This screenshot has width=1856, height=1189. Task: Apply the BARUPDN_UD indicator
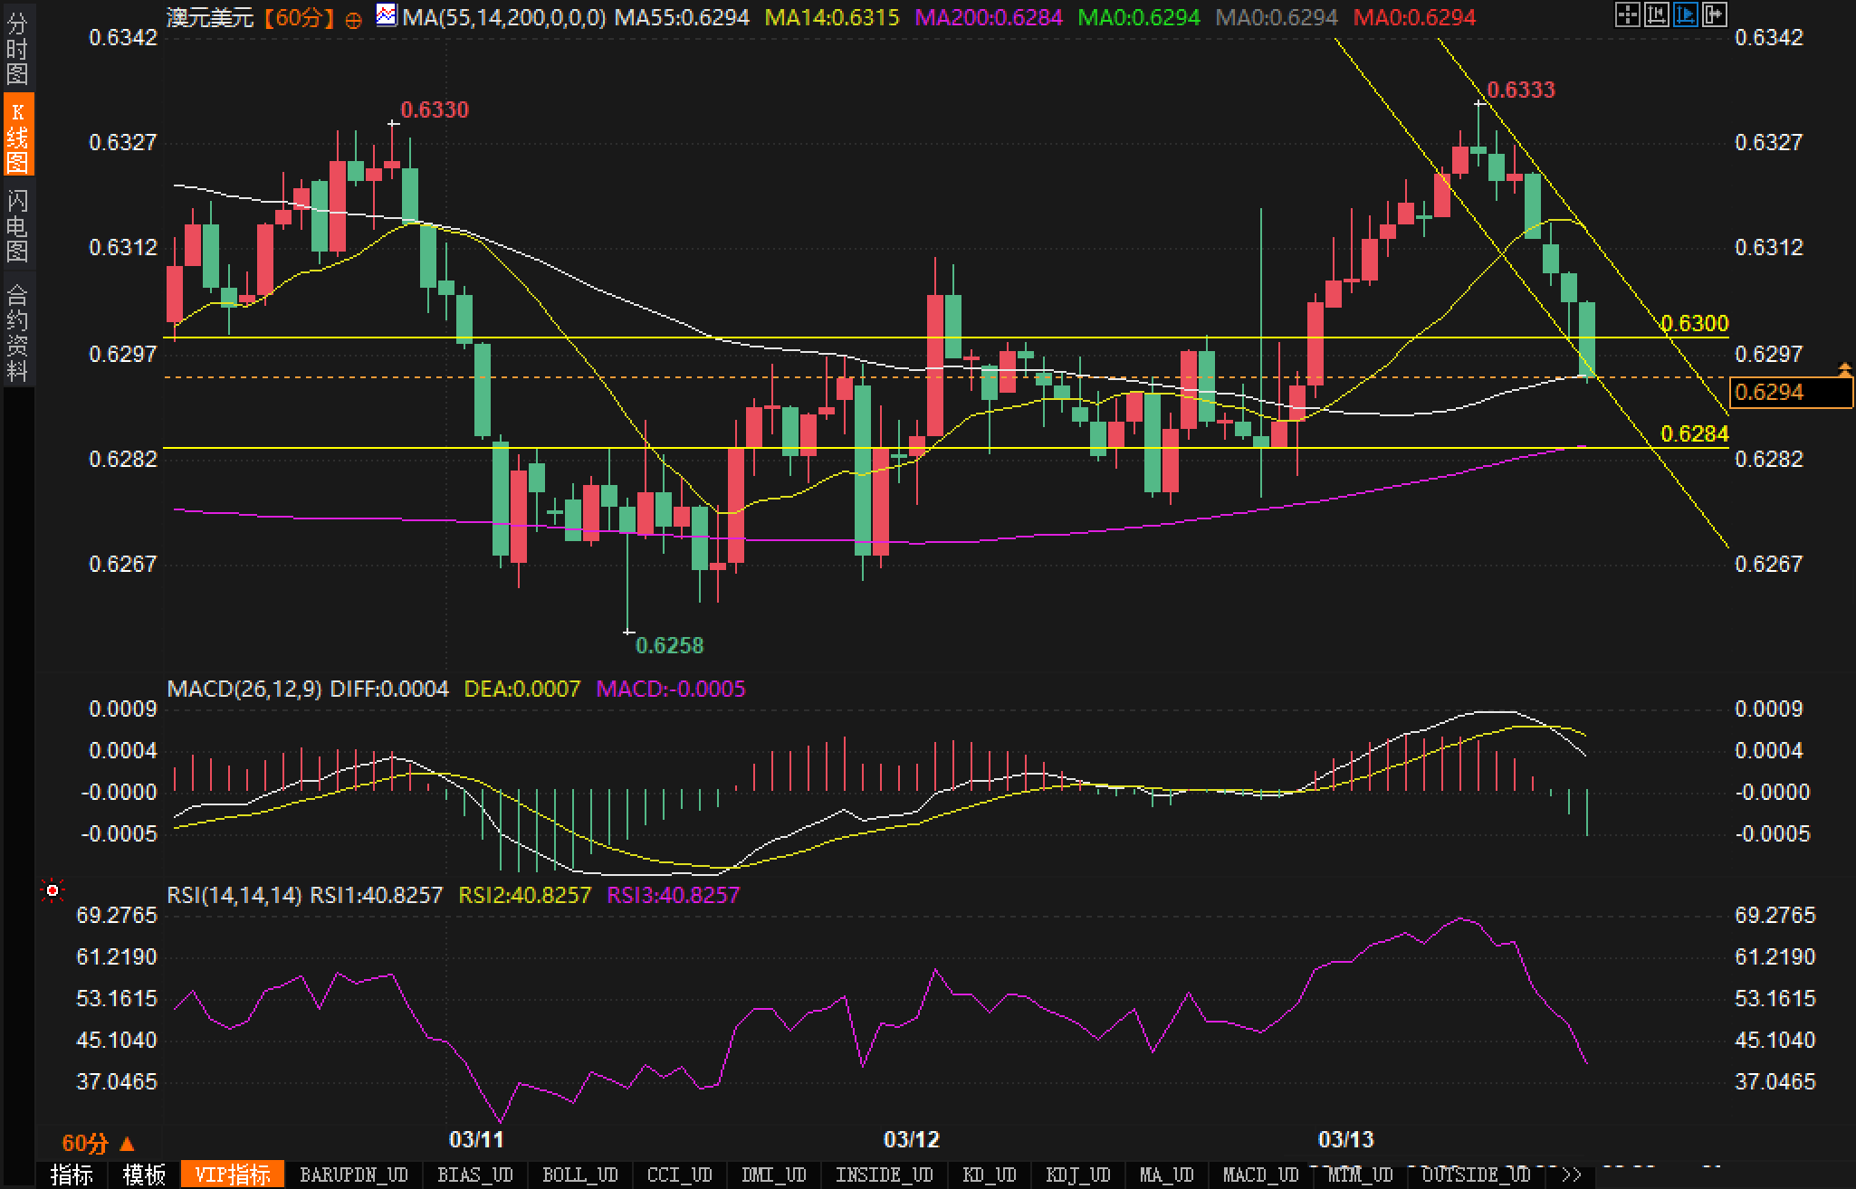pyautogui.click(x=354, y=1175)
